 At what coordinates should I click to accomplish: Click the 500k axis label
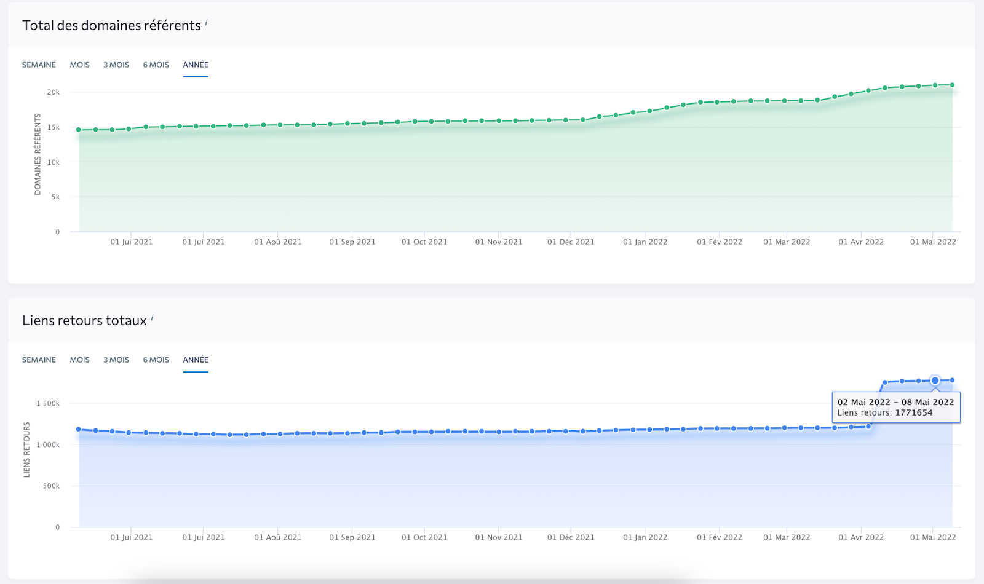51,486
